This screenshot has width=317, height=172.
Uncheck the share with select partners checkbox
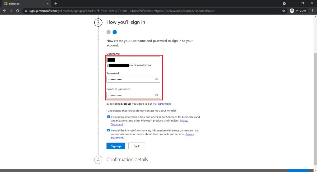(x=109, y=130)
